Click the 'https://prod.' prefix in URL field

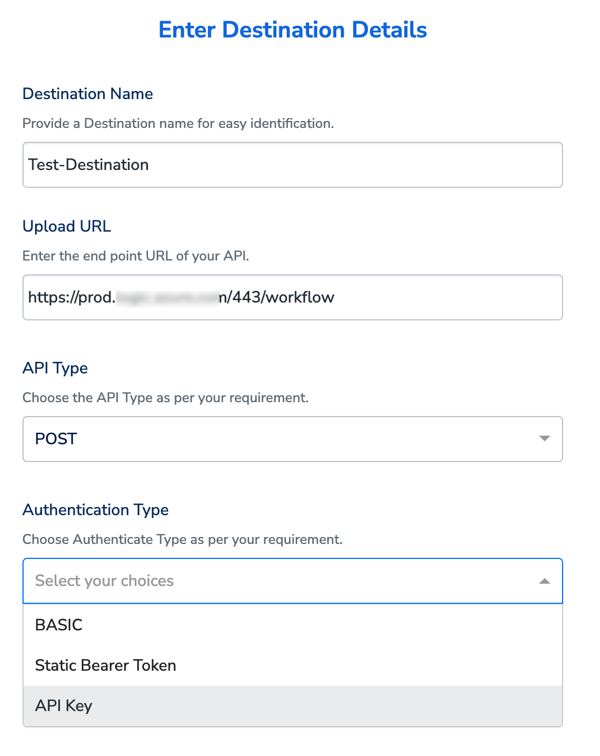71,297
